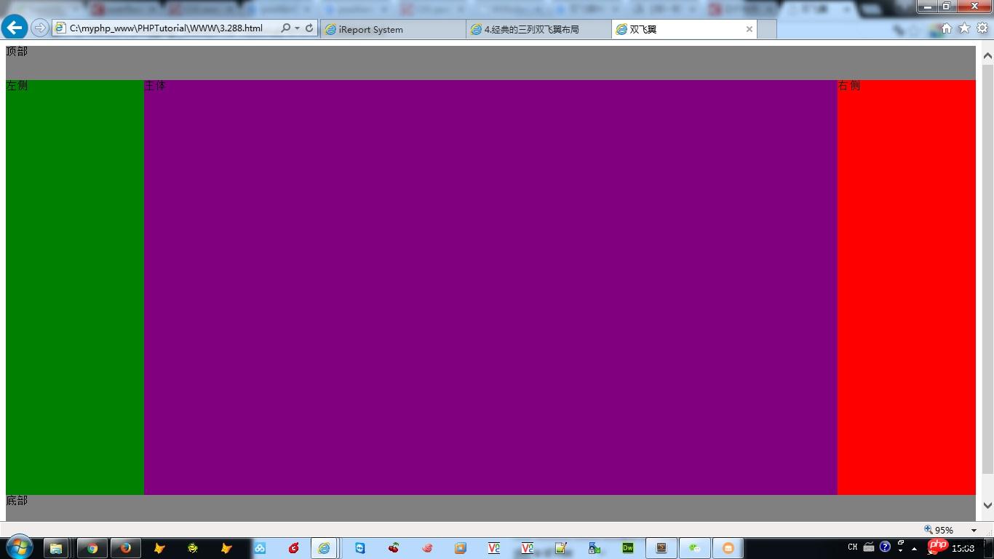Refresh the page with the reload icon

point(309,28)
